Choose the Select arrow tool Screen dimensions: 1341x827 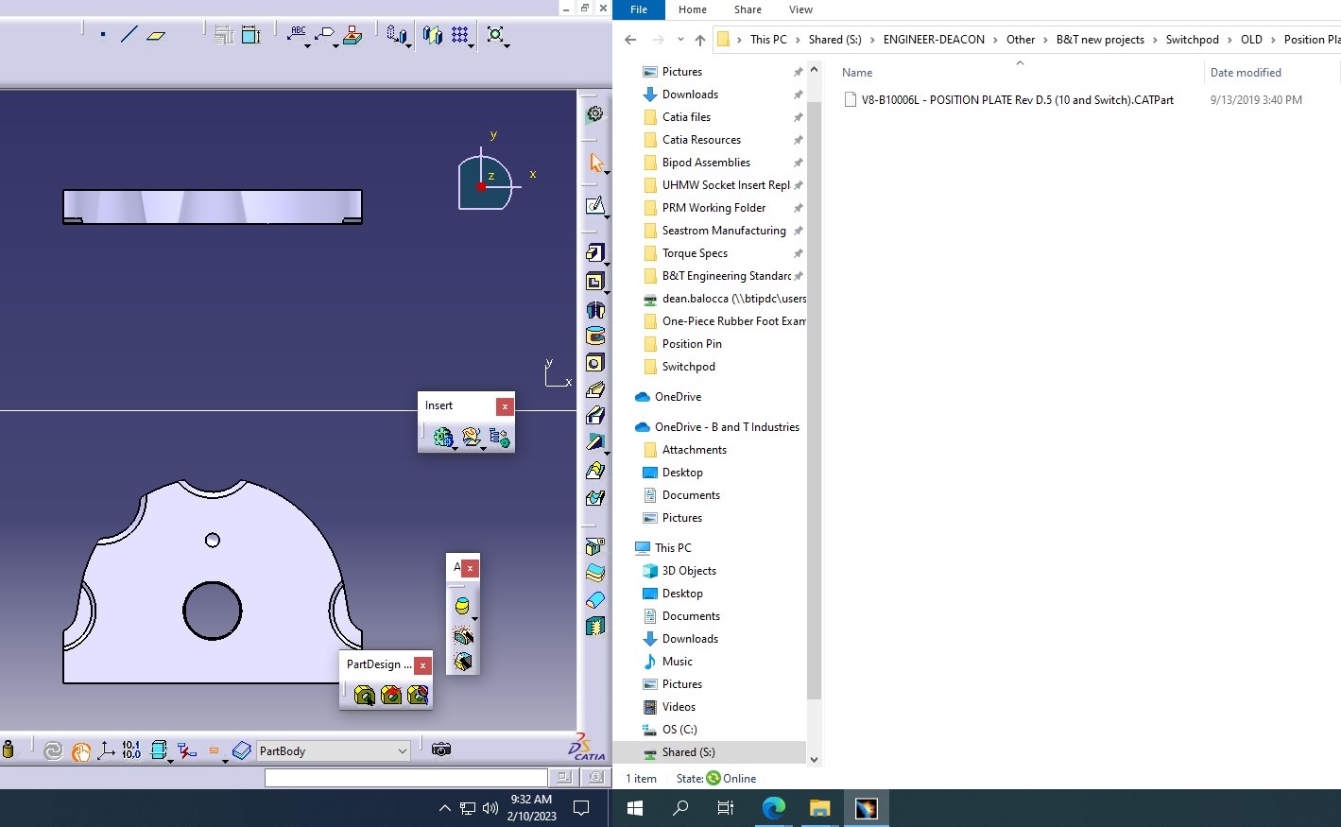[595, 163]
